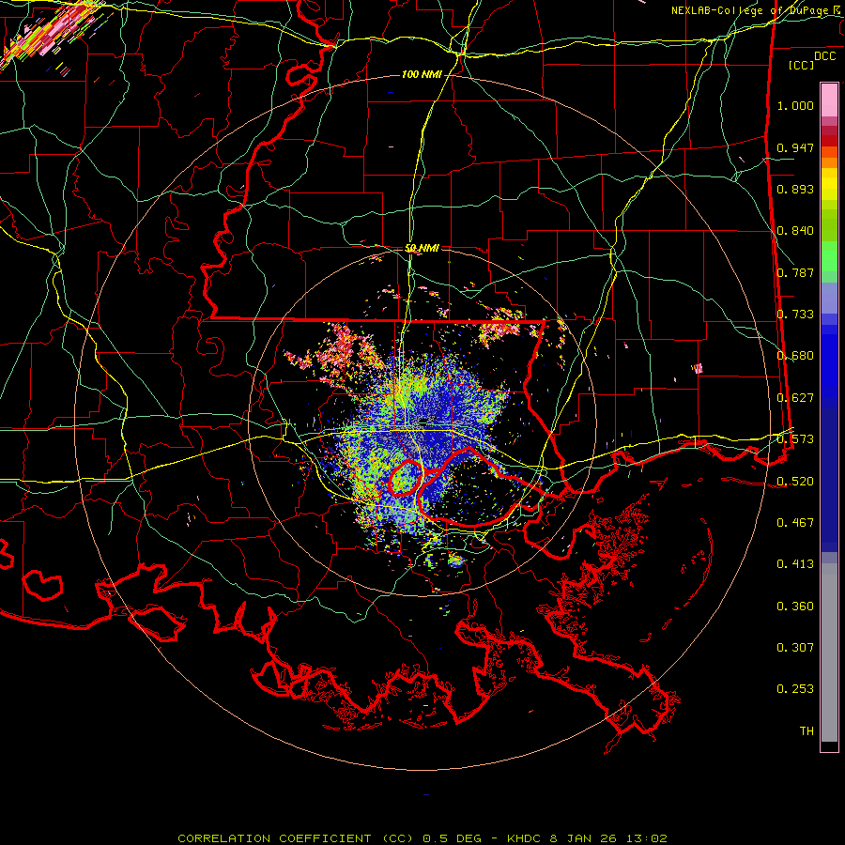
Task: Click the 1.000 value on the color scale
Action: pyautogui.click(x=795, y=105)
